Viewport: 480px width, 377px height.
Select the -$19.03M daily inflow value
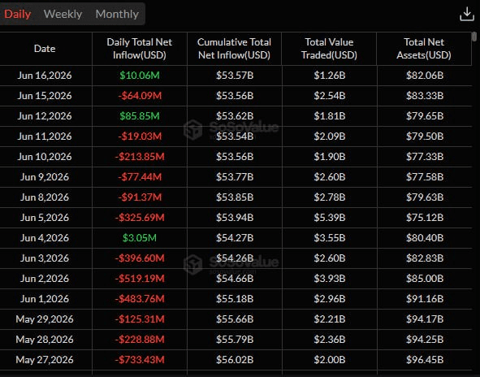[140, 136]
